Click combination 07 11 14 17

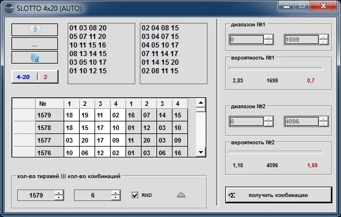coord(160,53)
